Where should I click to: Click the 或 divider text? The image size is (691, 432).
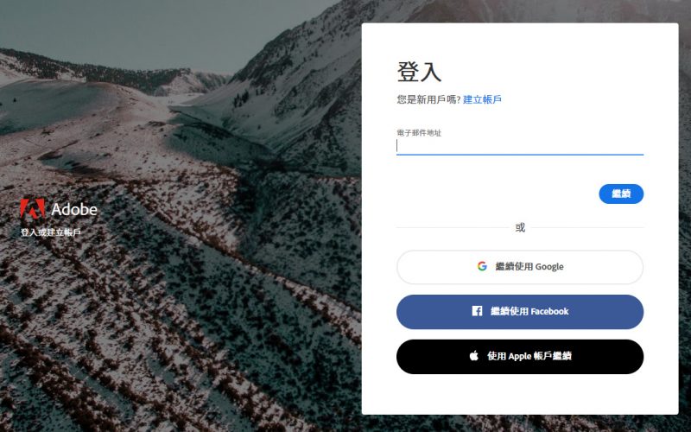click(x=520, y=227)
